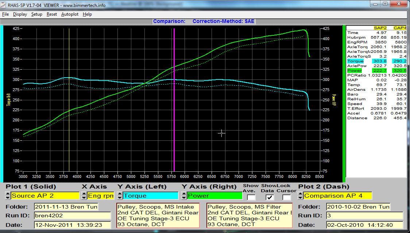Viewport: 410px width, 233px height.
Task: Click the EngRPM row in data panel
Action: coord(377,42)
